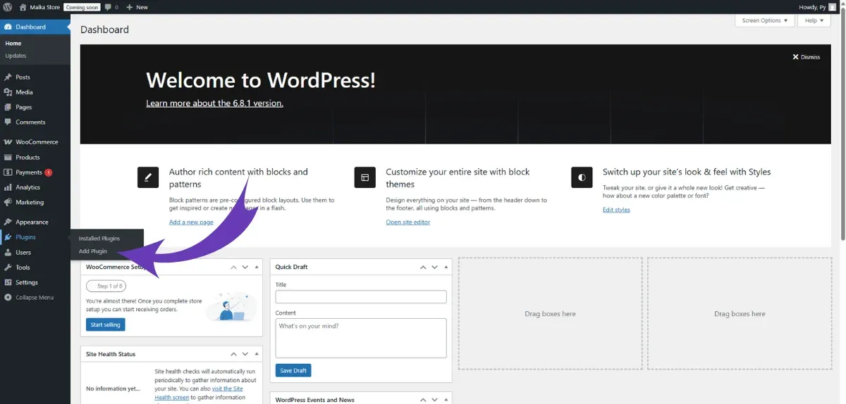Click the Pages icon in sidebar

(8, 107)
